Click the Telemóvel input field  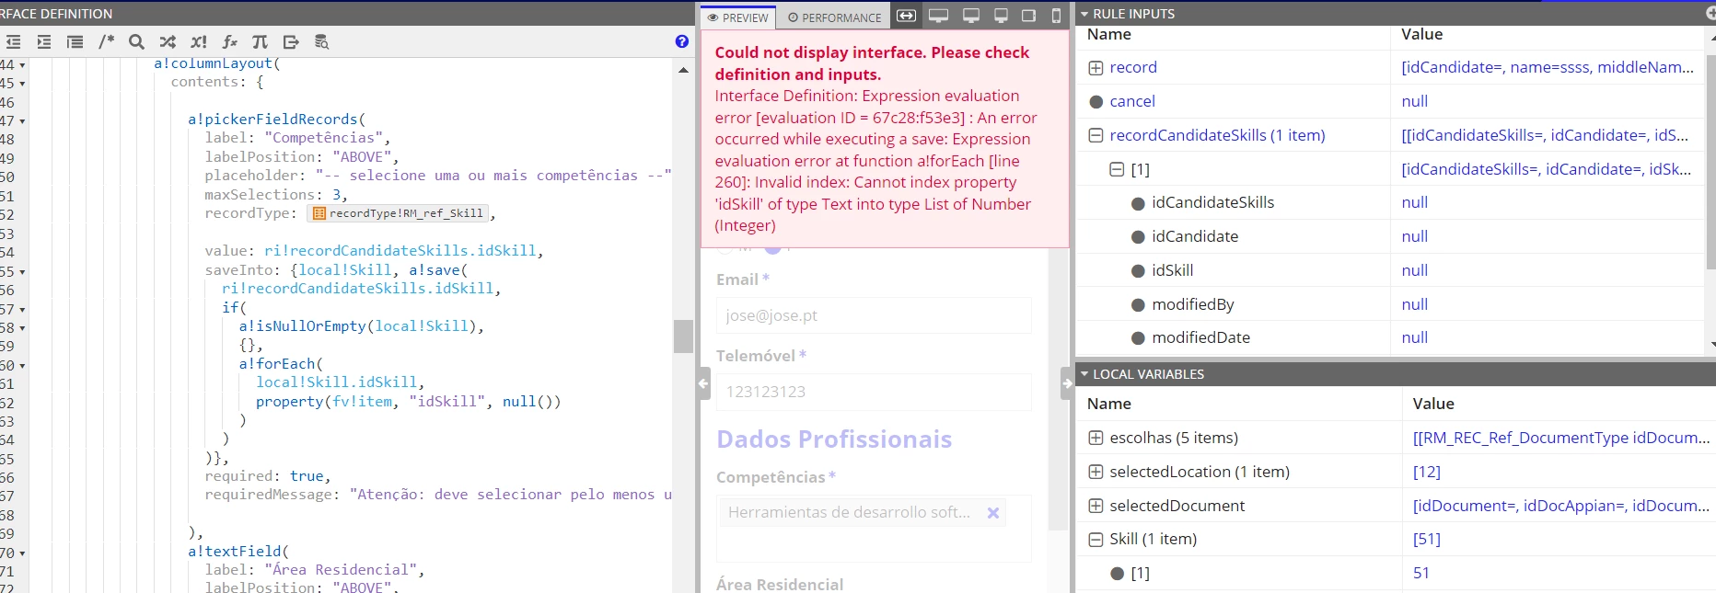click(874, 392)
